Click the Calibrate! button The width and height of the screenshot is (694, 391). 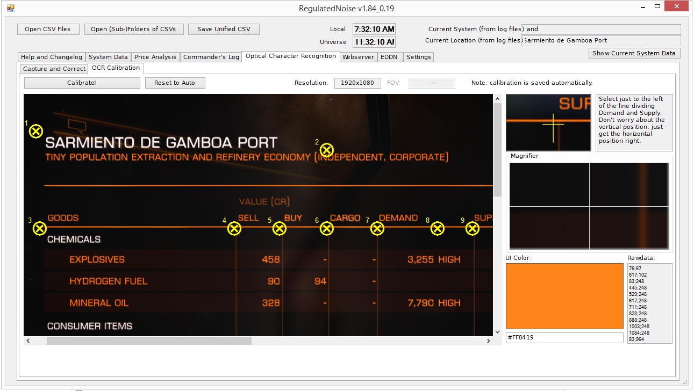point(82,83)
